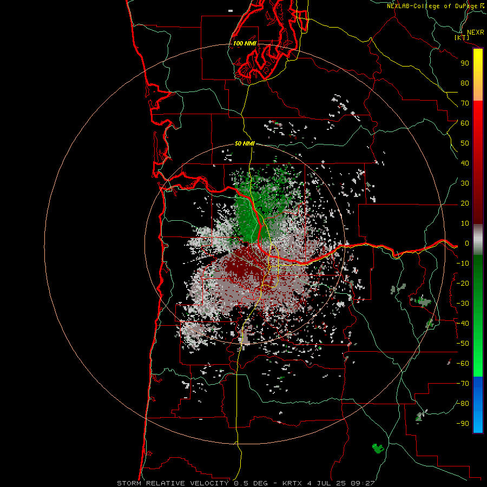Image resolution: width=487 pixels, height=487 pixels.
Task: Click the 60 value on velocity scale
Action: click(465, 123)
